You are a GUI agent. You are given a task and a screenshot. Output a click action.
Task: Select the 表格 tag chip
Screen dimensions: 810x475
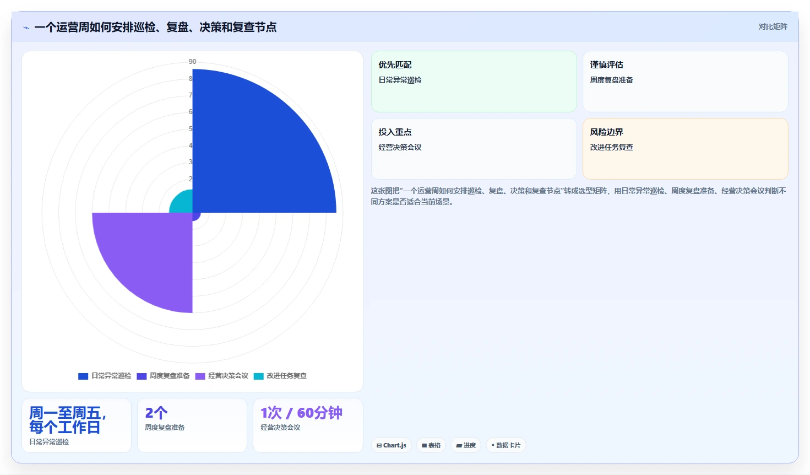click(x=431, y=445)
